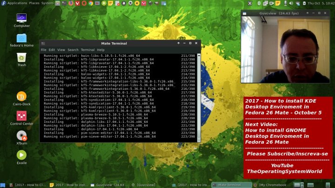Open the Control Center desktop icon
The image size is (335, 188).
click(21, 116)
